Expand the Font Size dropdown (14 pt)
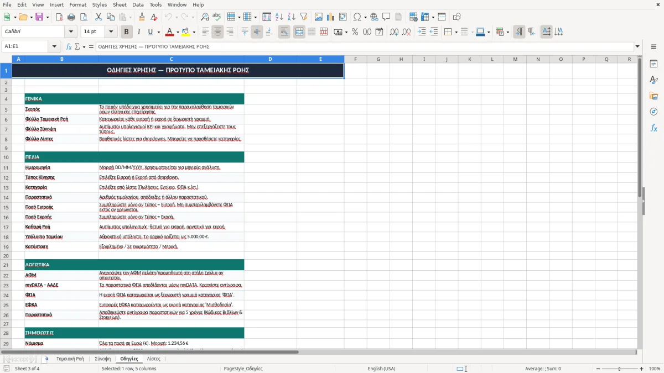The width and height of the screenshot is (664, 373). [111, 32]
